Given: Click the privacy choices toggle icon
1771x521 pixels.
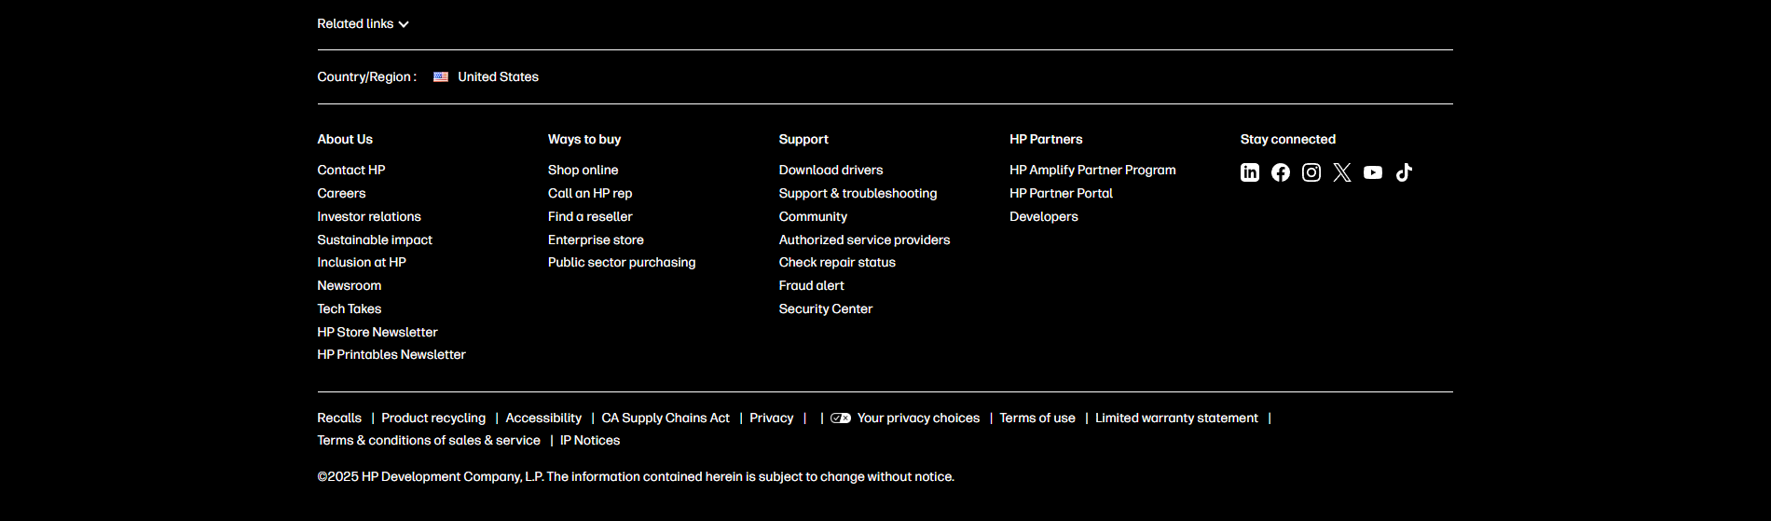Looking at the screenshot, I should pyautogui.click(x=841, y=418).
